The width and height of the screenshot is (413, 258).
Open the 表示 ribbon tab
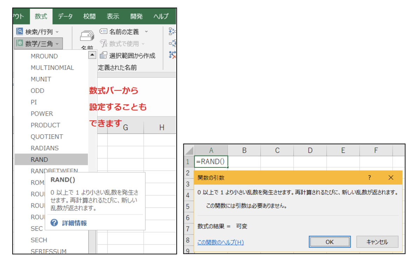click(113, 16)
